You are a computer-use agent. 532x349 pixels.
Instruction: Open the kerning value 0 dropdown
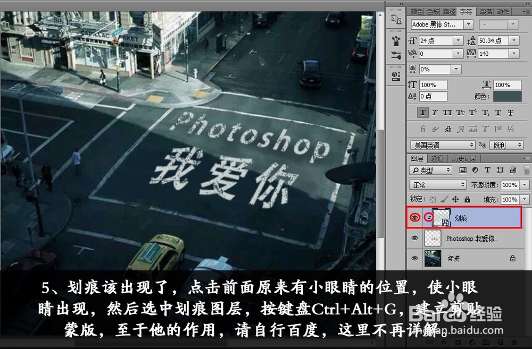pyautogui.click(x=458, y=54)
